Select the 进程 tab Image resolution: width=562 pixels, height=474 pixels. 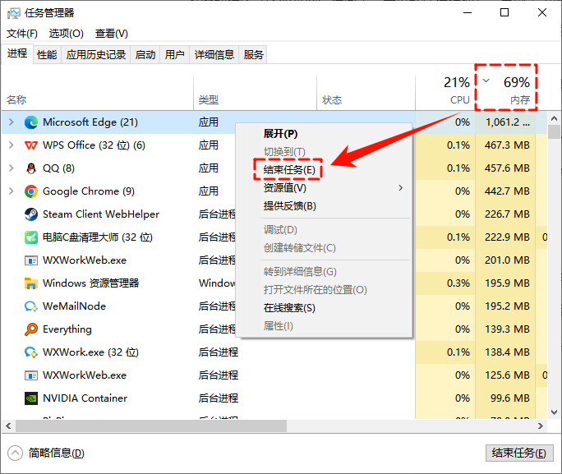click(17, 53)
